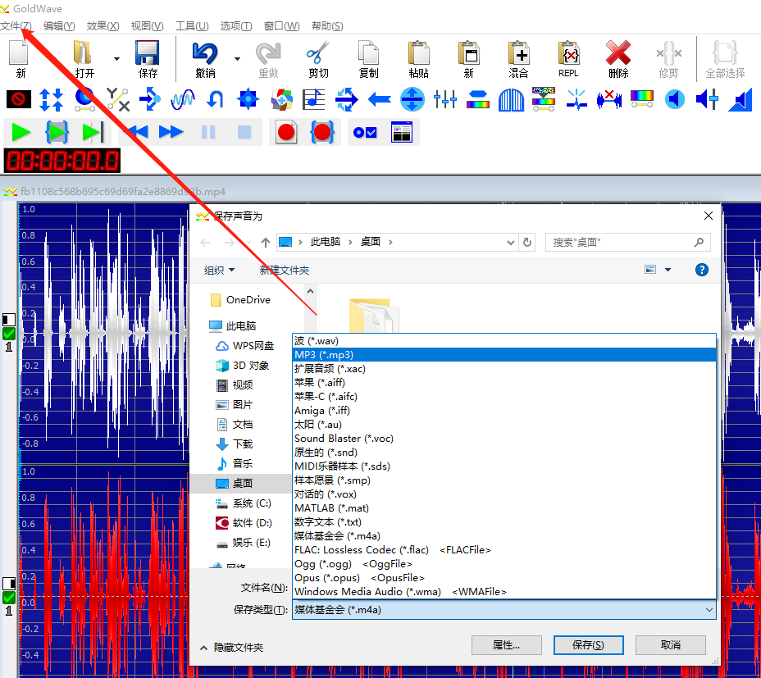Open the 文件(Z) menu
Screen dimensions: 761x678
point(16,26)
